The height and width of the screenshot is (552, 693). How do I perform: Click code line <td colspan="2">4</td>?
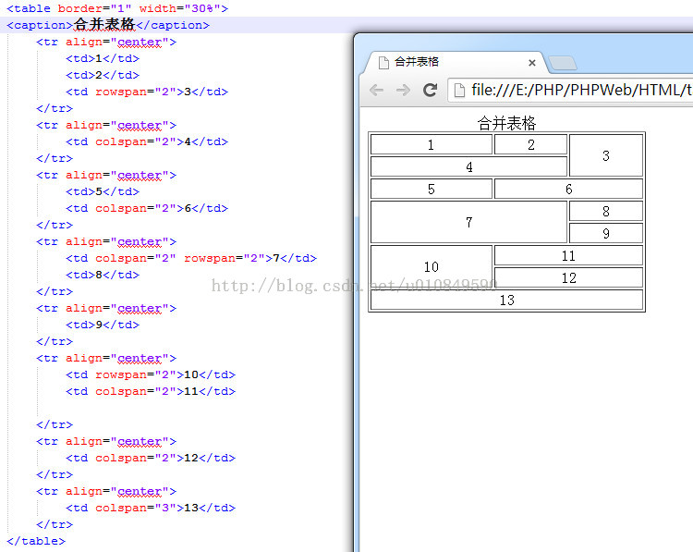point(147,141)
